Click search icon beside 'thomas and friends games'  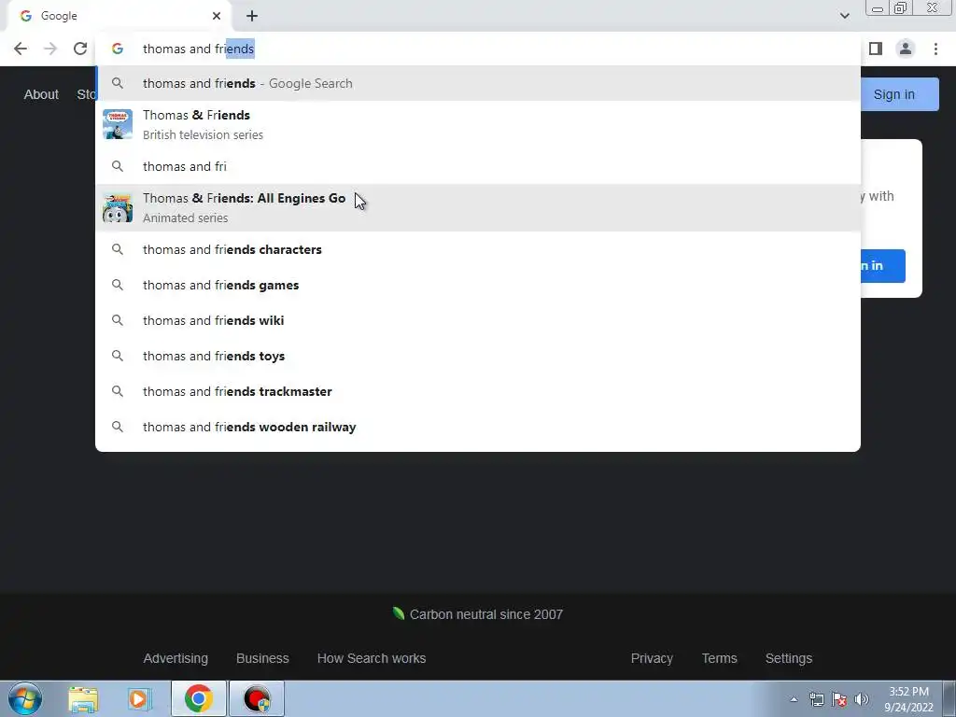point(118,285)
